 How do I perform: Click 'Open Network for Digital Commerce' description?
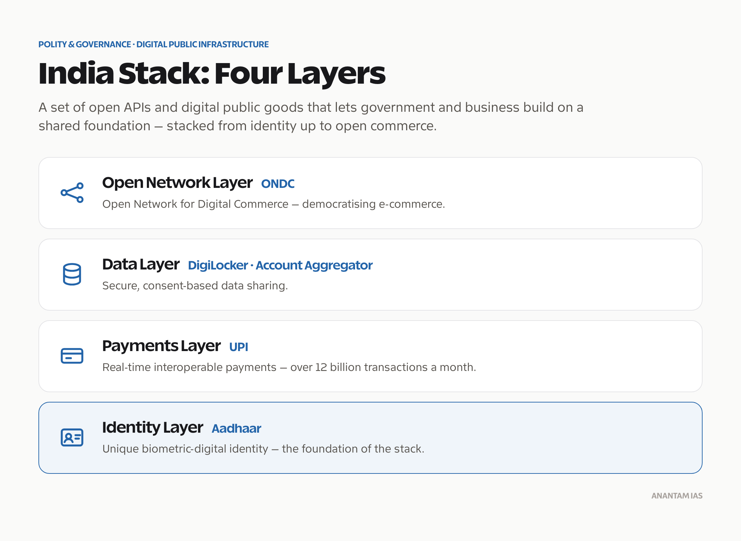tap(274, 204)
